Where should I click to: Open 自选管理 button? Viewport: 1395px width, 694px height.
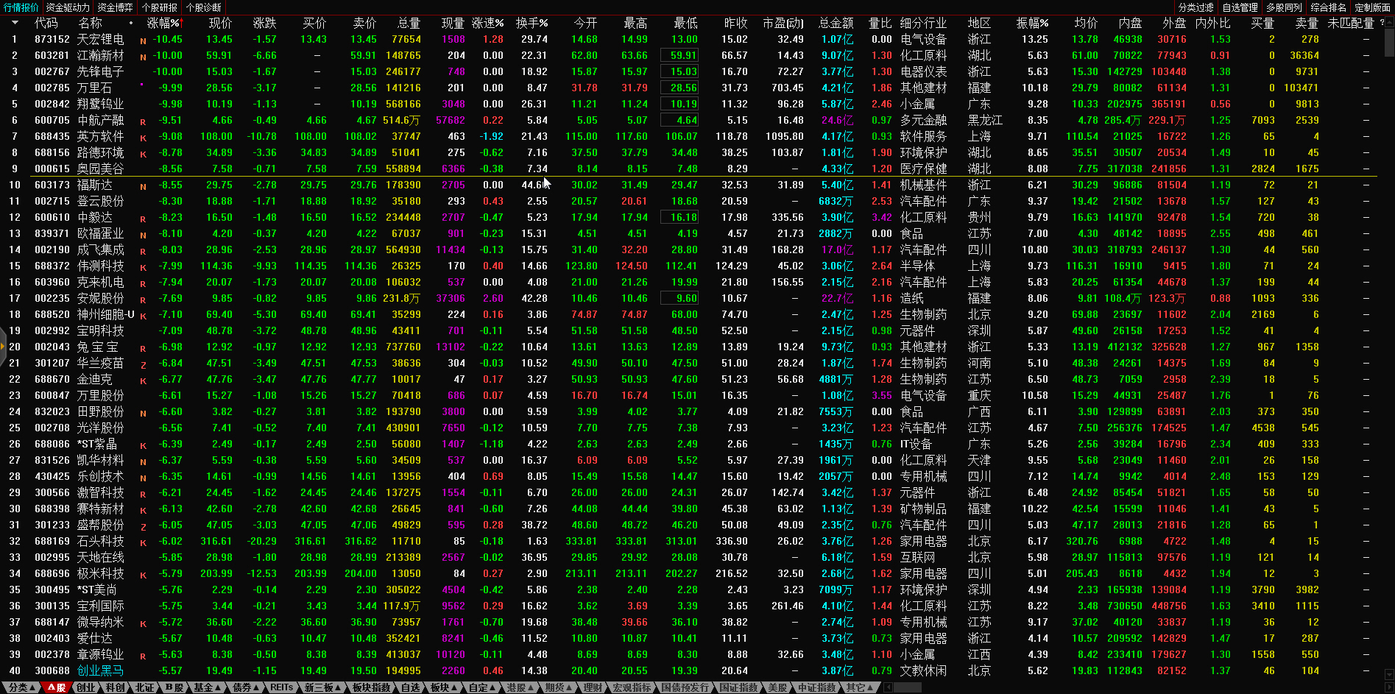[1240, 7]
